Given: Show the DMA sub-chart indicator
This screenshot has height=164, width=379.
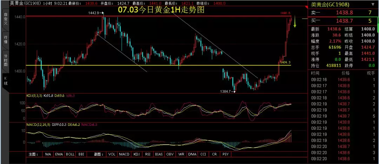Looking at the screenshot, I should 192,154.
